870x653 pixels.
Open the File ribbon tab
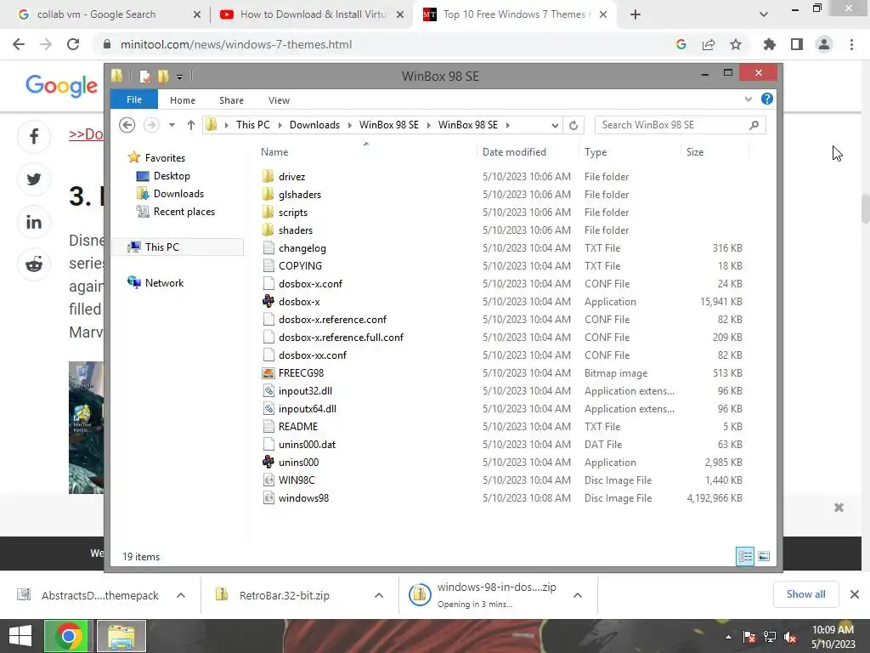(x=134, y=99)
